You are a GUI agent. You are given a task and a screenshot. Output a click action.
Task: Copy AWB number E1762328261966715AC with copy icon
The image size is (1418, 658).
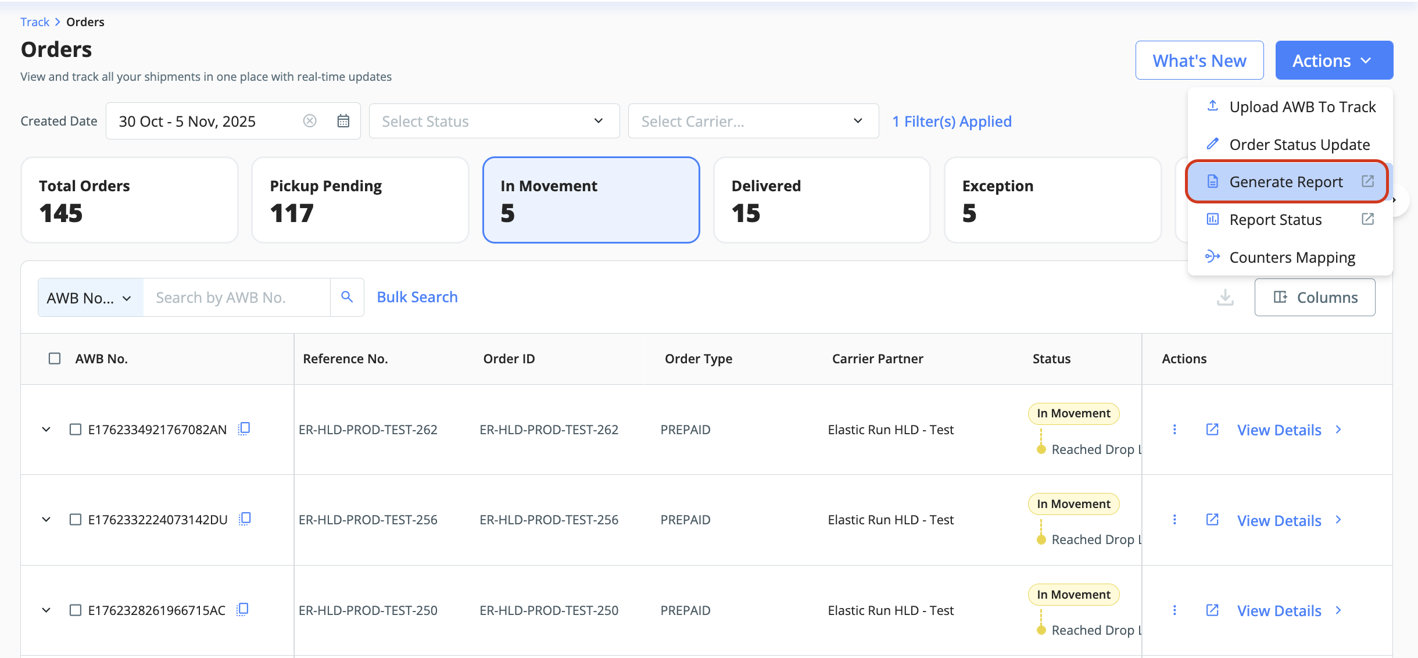[x=243, y=610]
